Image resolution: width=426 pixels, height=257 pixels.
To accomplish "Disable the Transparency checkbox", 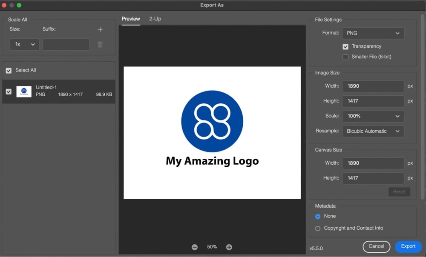I will pos(345,47).
